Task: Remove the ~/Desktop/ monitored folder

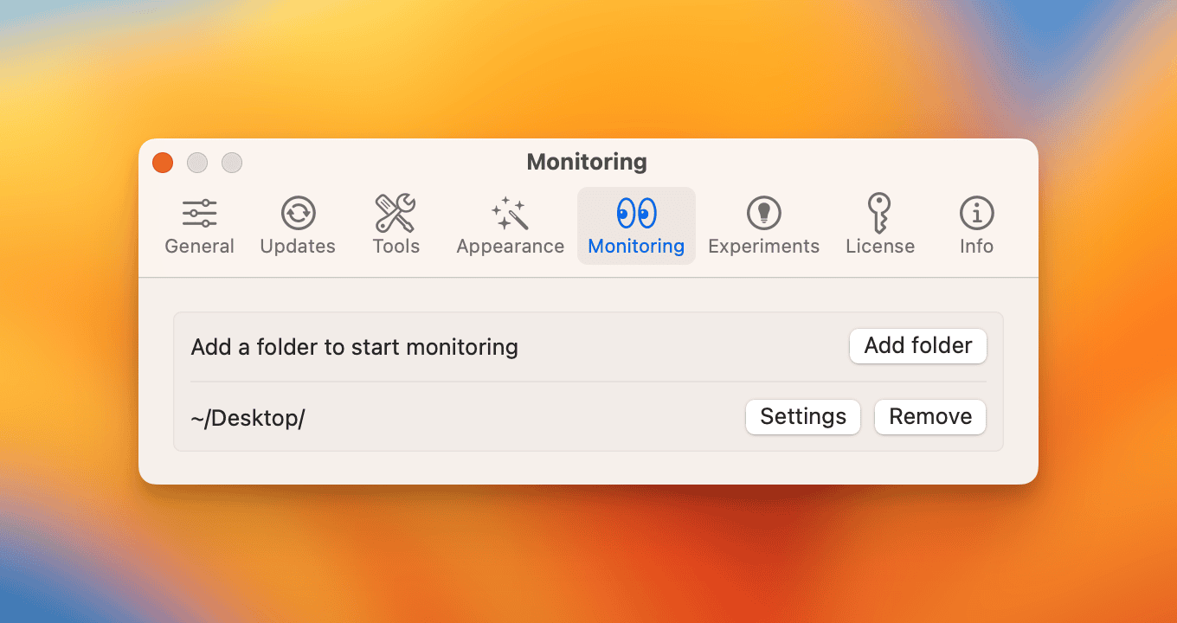Action: pos(930,417)
